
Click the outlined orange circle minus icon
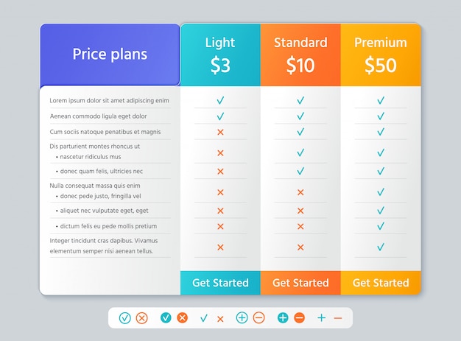259,317
